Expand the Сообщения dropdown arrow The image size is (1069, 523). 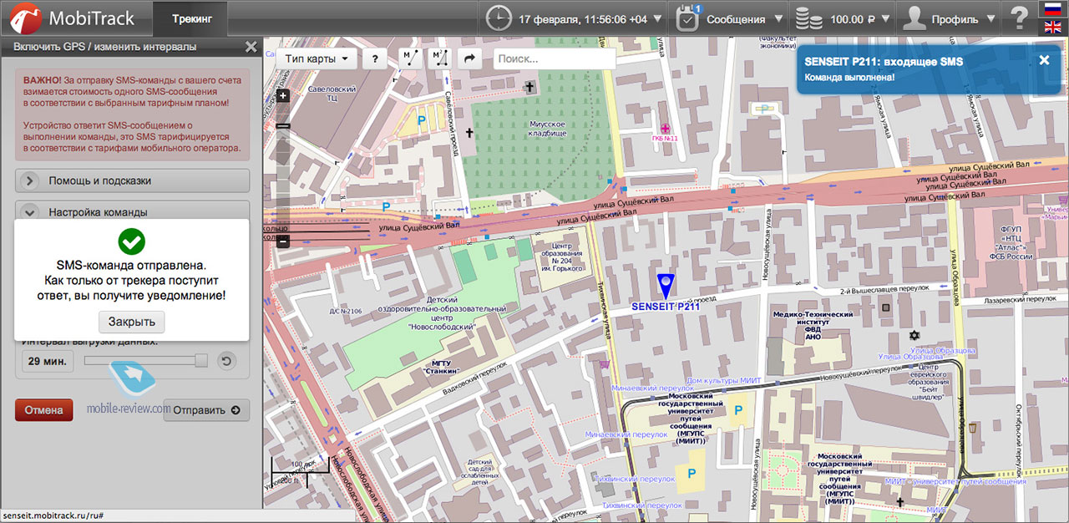pyautogui.click(x=778, y=18)
